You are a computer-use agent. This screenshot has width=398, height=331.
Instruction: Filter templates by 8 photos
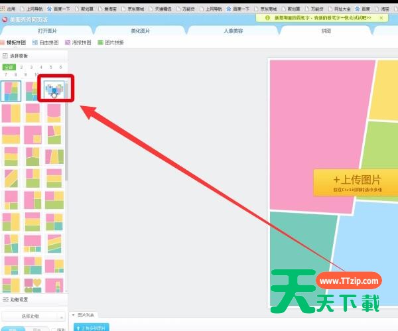point(15,74)
